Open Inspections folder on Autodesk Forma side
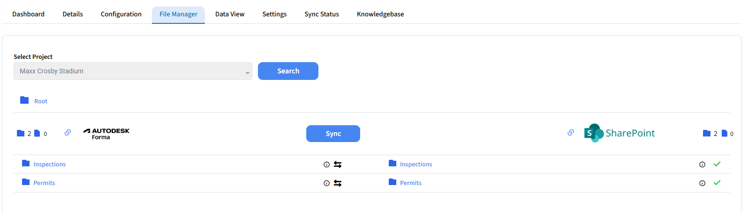 49,164
